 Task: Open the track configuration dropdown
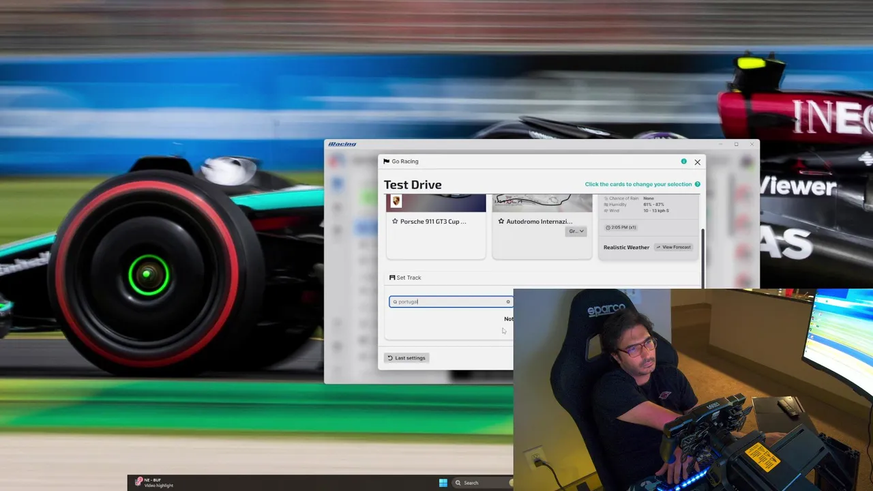click(576, 231)
